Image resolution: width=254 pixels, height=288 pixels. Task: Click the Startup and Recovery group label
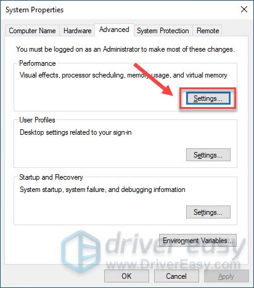tap(51, 177)
